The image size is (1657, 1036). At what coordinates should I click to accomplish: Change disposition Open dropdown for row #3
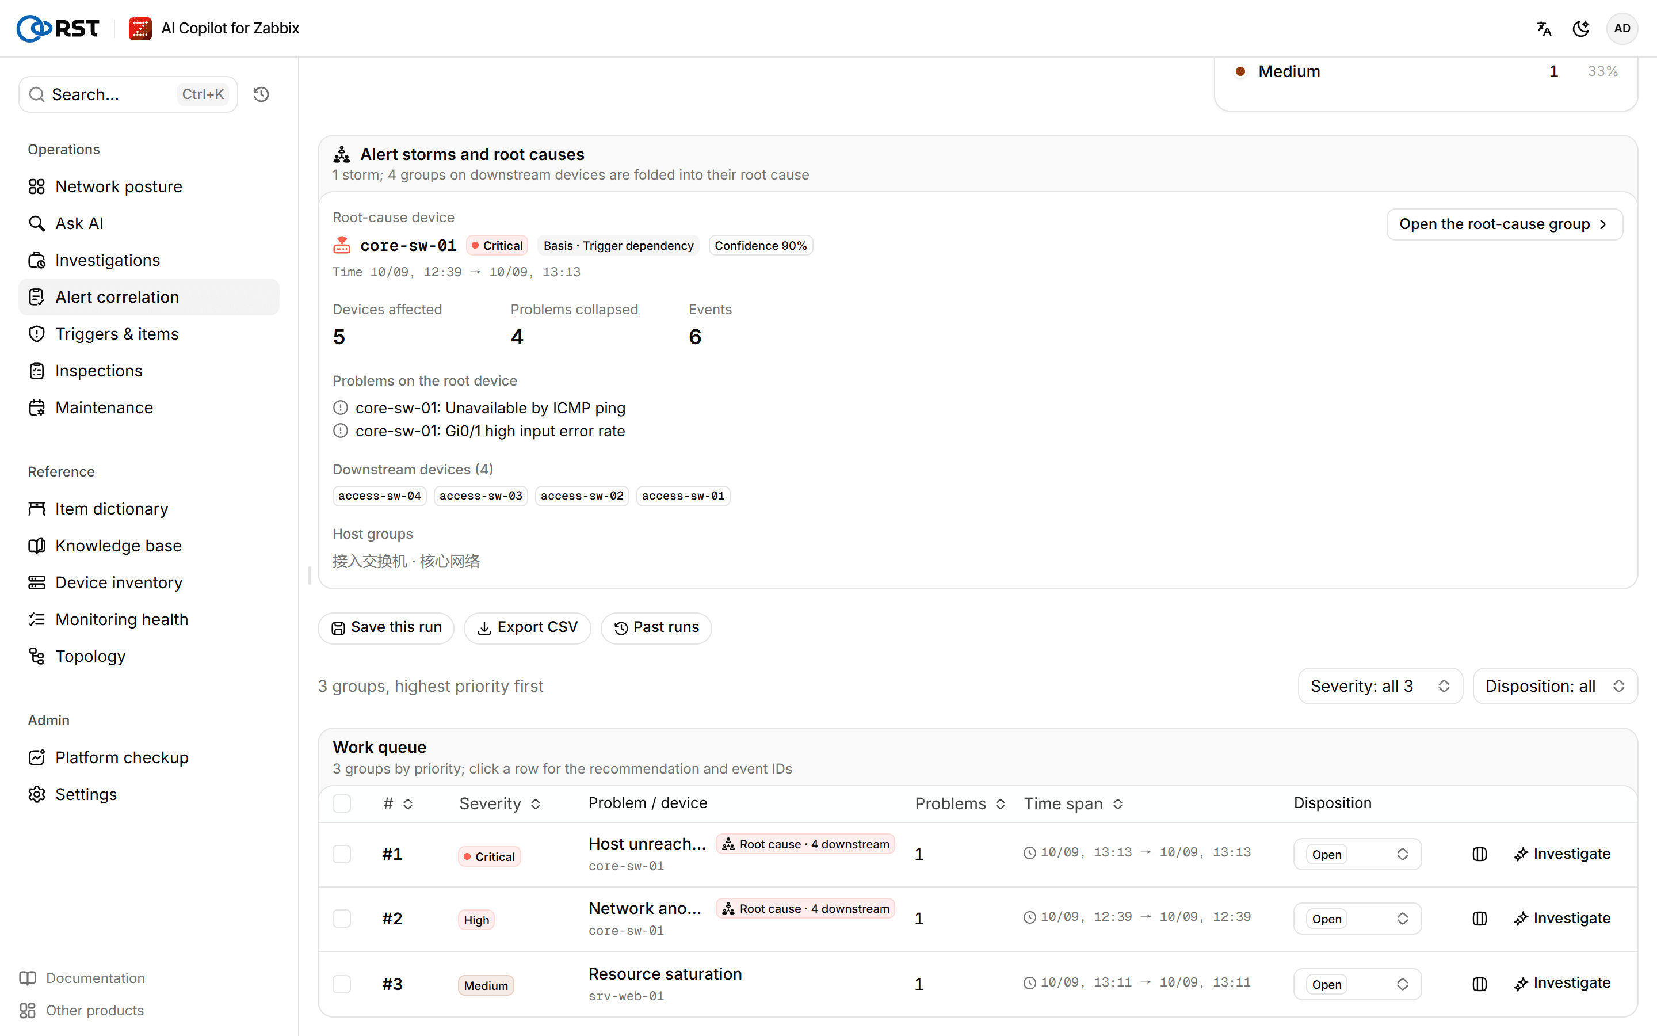click(x=1357, y=984)
